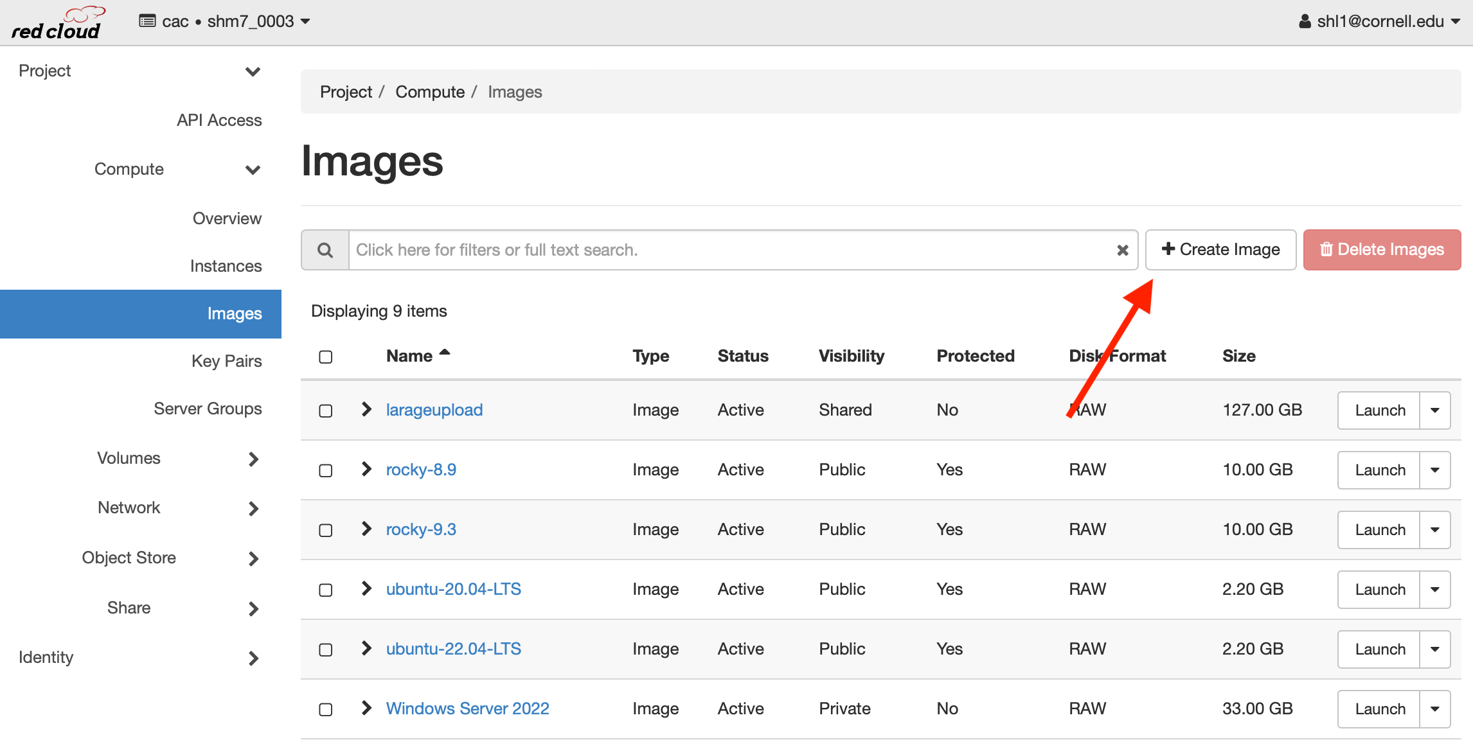The height and width of the screenshot is (740, 1473).
Task: Open Key Pairs in the sidebar
Action: pos(226,361)
